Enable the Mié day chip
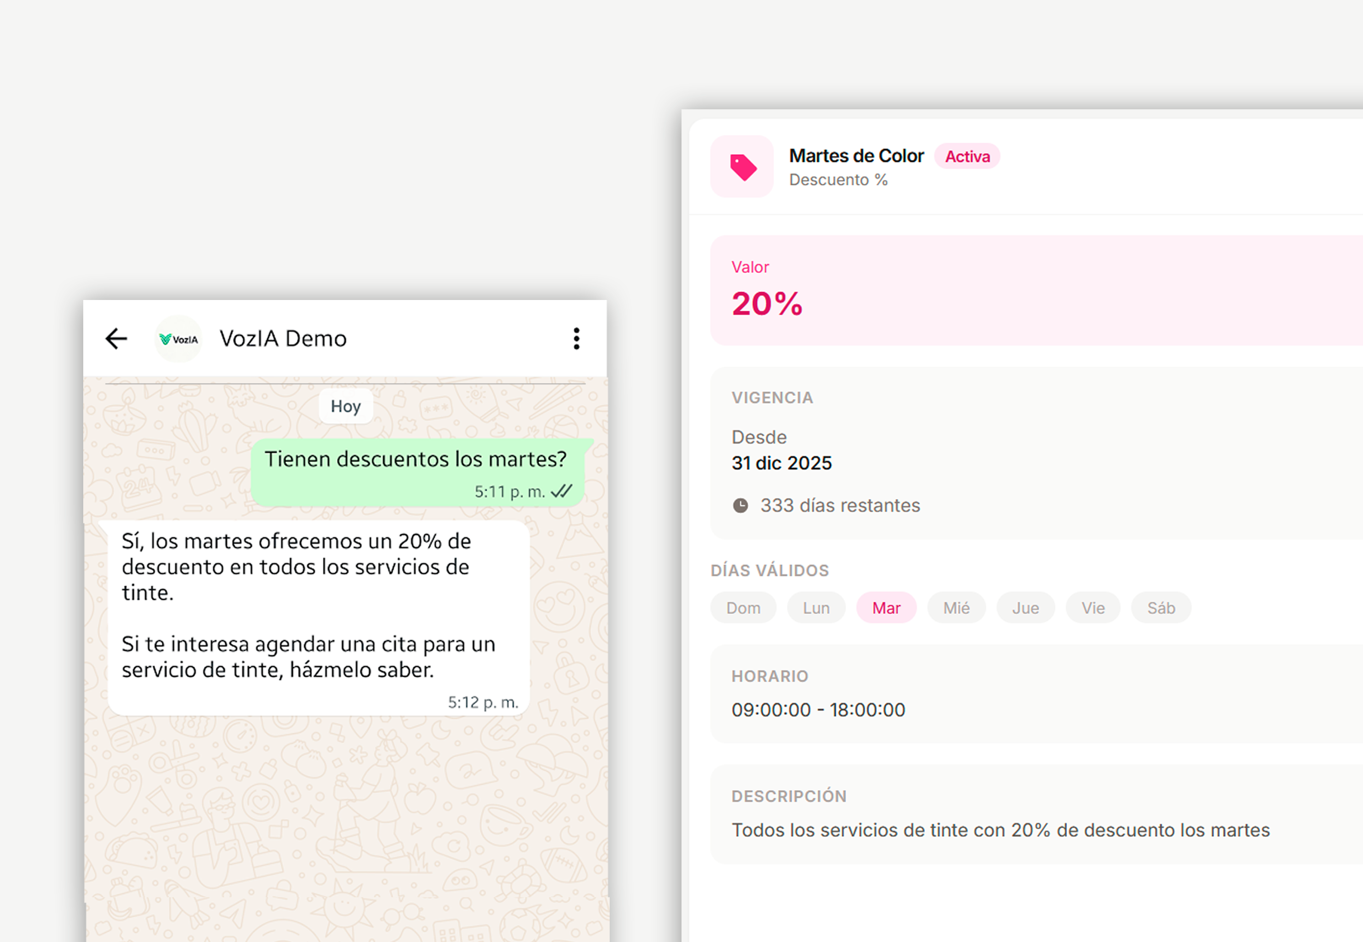Viewport: 1363px width, 942px height. pos(955,608)
